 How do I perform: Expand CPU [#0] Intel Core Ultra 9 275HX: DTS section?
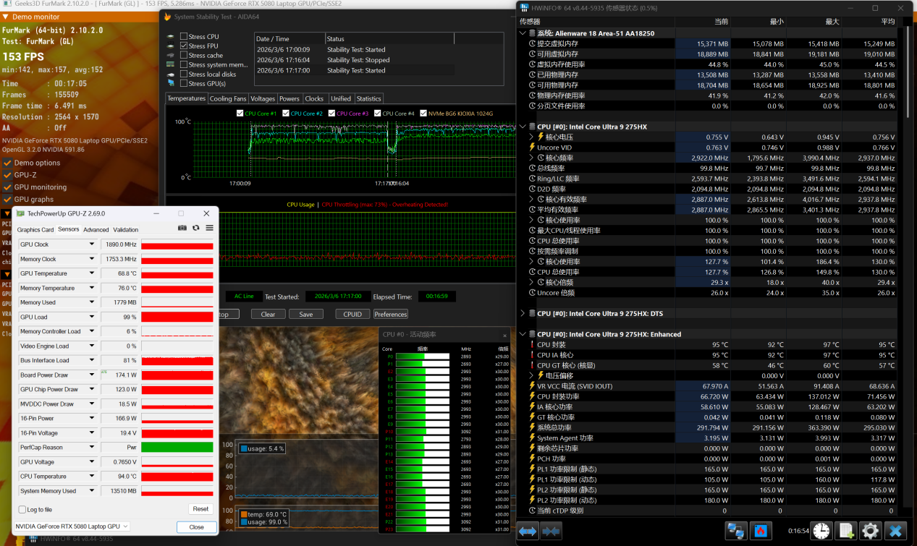tap(523, 314)
